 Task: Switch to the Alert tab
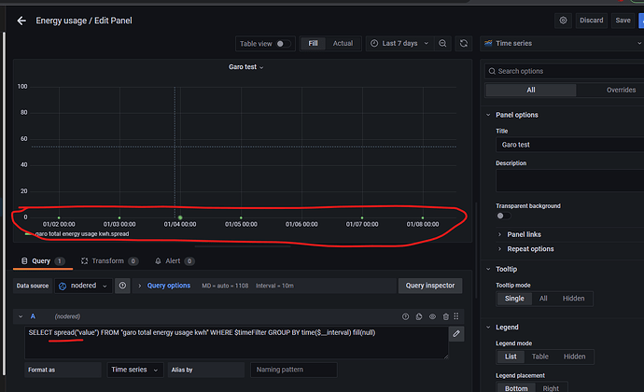click(175, 261)
